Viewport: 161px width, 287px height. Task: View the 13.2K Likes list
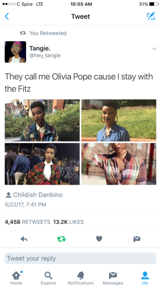(68, 222)
